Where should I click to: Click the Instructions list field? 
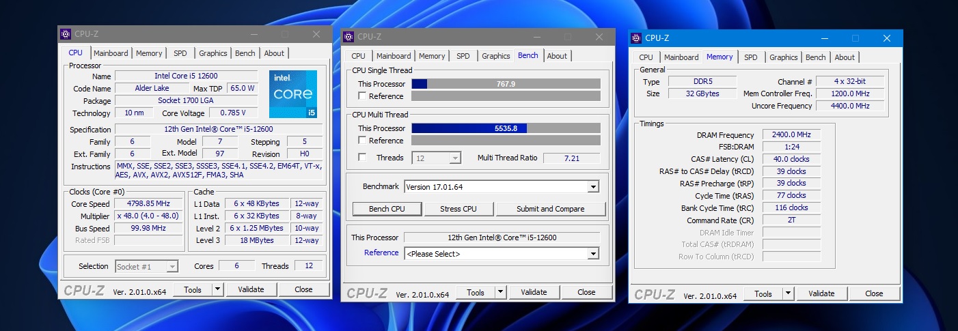pos(219,170)
